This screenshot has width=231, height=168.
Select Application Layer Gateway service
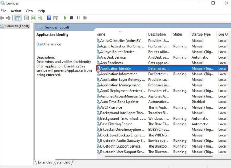pyautogui.click(x=162, y=80)
